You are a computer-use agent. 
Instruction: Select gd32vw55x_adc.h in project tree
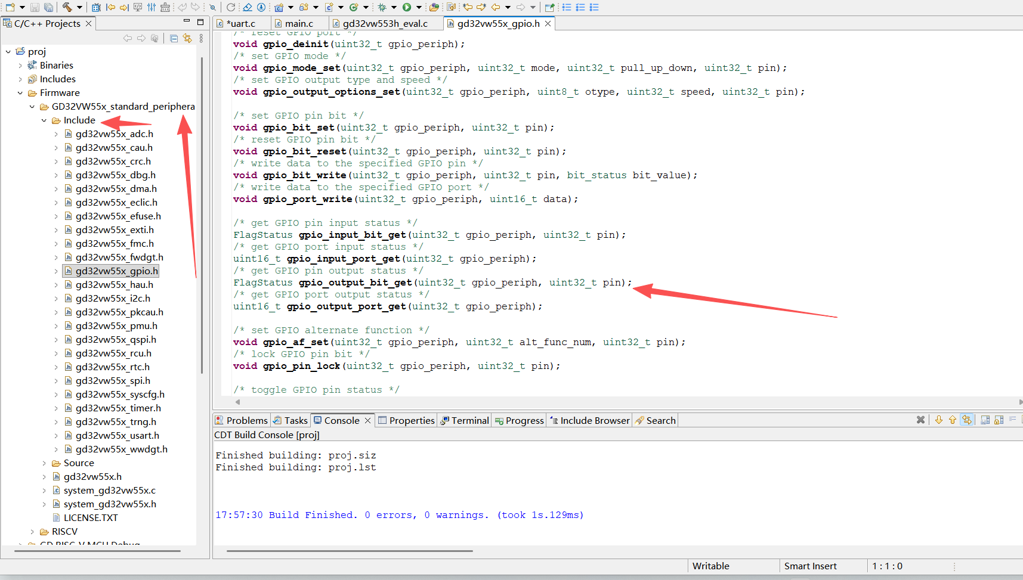point(115,134)
